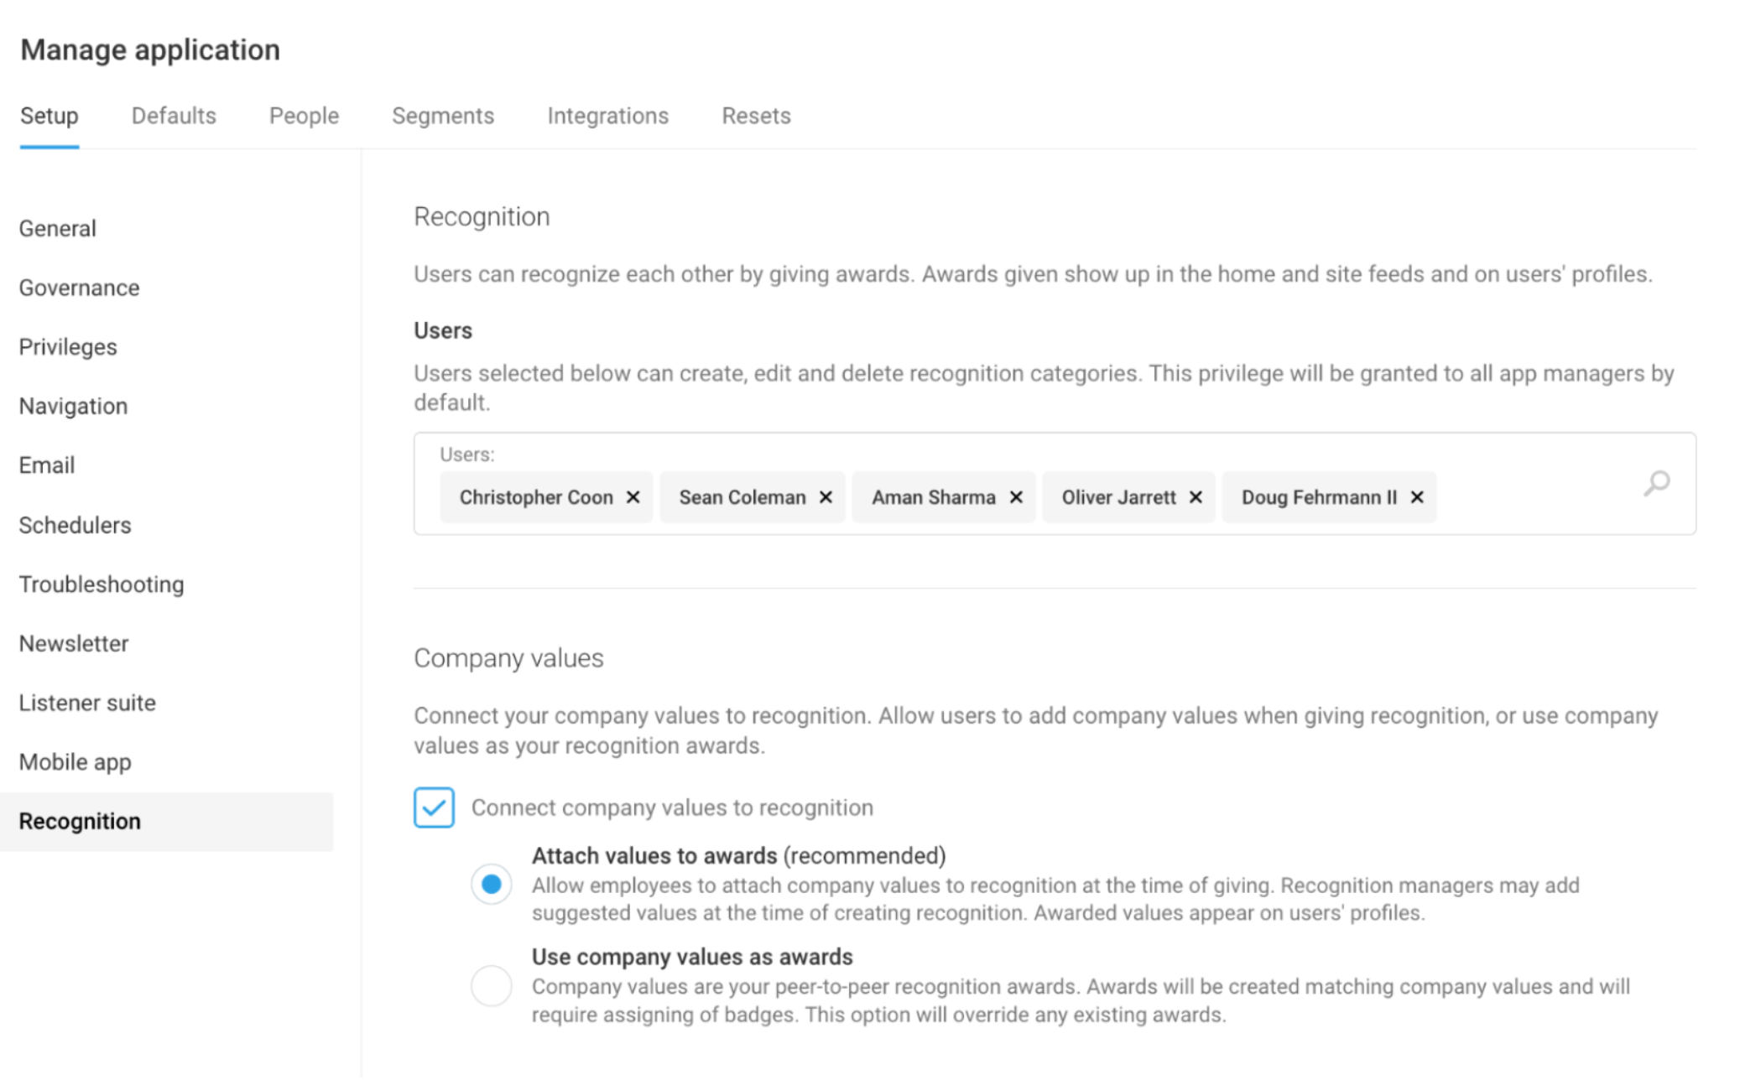Remove Oliver Jarrett user chip
This screenshot has height=1080, width=1740.
coord(1196,497)
